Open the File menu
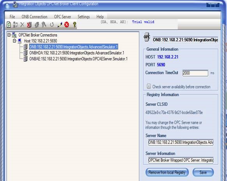Screen dimensions: 227x181 pyautogui.click(x=12, y=17)
